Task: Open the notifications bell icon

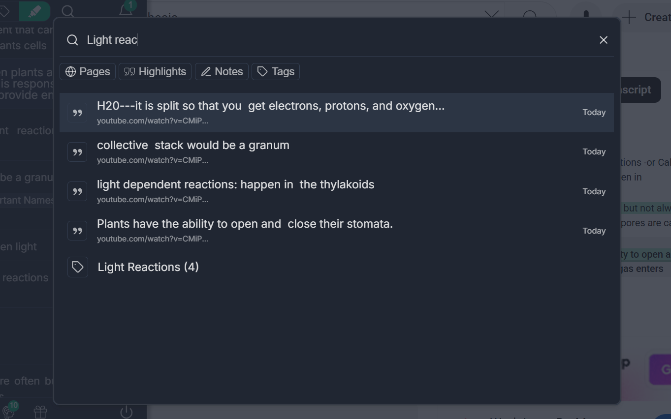Action: coord(126,10)
